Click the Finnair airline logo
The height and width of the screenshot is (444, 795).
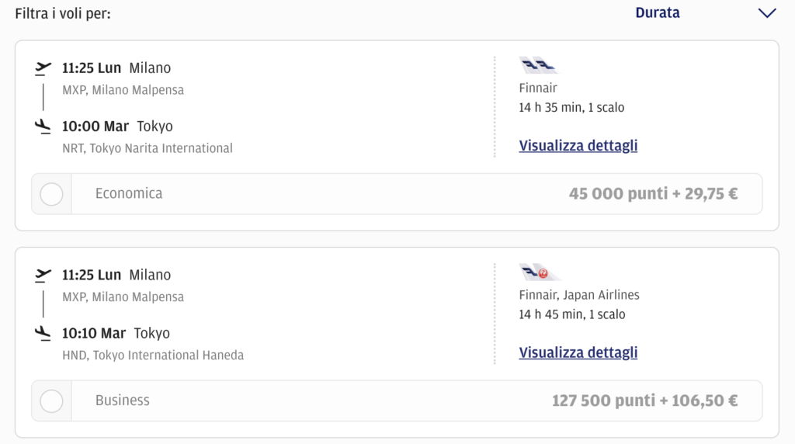539,65
